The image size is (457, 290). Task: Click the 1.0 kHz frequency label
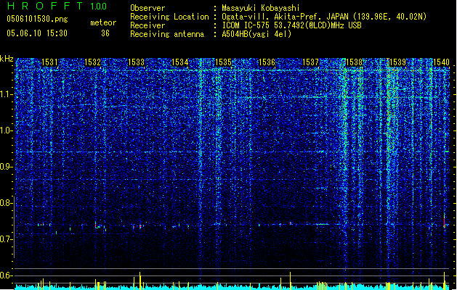click(x=7, y=130)
